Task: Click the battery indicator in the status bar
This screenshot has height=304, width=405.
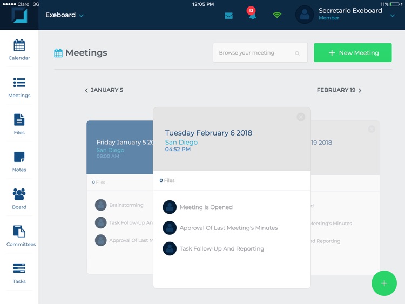Action: pos(395,4)
